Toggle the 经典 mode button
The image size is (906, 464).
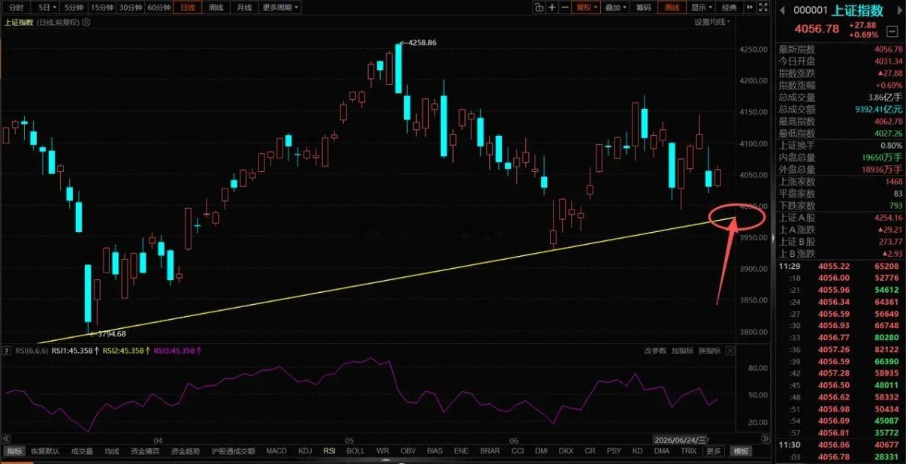click(729, 8)
